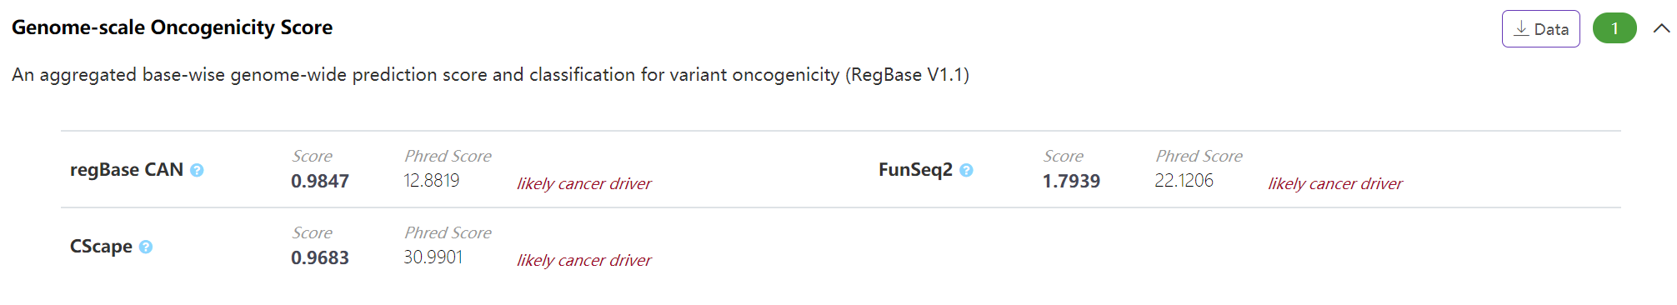1677x305 pixels.
Task: Click regBase CAN likely cancer driver text
Action: click(583, 183)
